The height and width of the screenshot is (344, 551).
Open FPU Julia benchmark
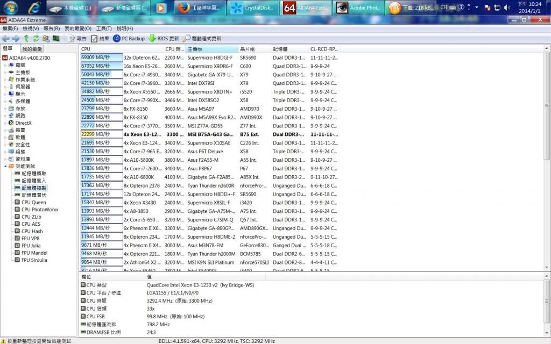(x=27, y=246)
